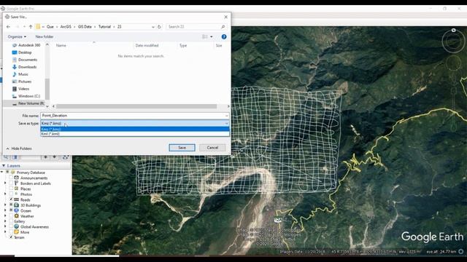The width and height of the screenshot is (467, 262).
Task: Expand the Borders and Labels node
Action: tap(5, 183)
